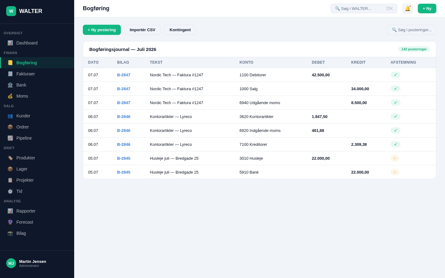Click the Dashboard chart icon
Screen dimensions: 445x278
10,43
